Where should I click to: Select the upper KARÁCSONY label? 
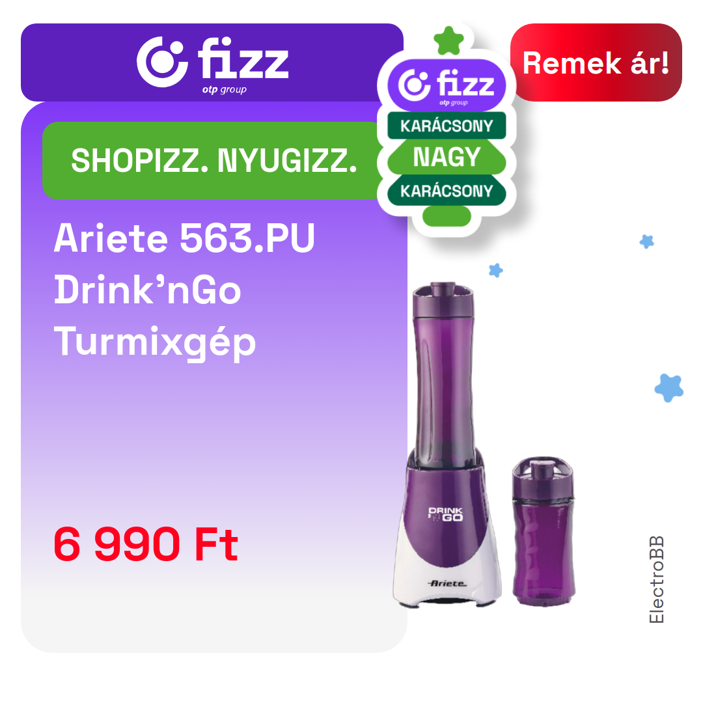tap(447, 126)
